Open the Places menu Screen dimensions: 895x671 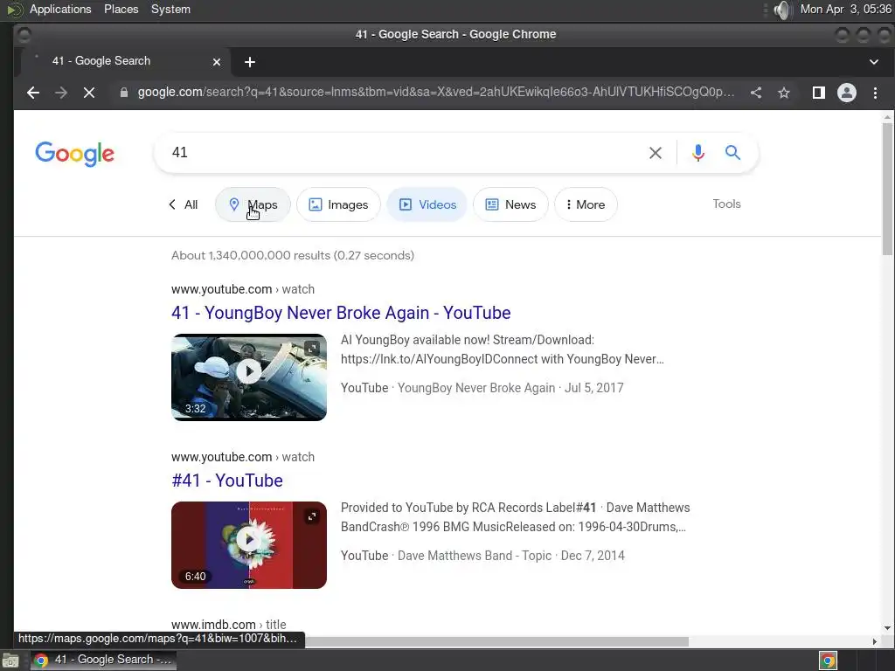(121, 9)
